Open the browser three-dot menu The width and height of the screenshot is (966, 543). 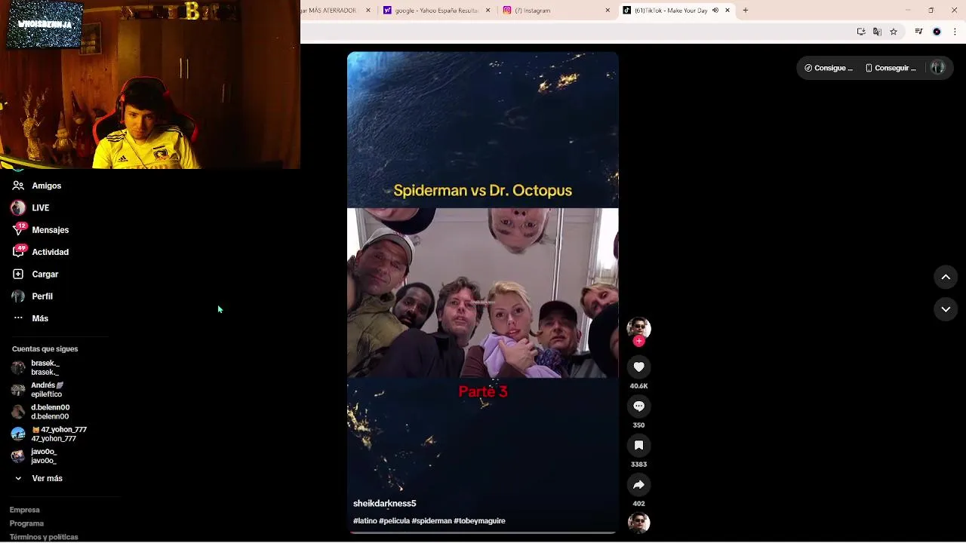click(x=955, y=32)
